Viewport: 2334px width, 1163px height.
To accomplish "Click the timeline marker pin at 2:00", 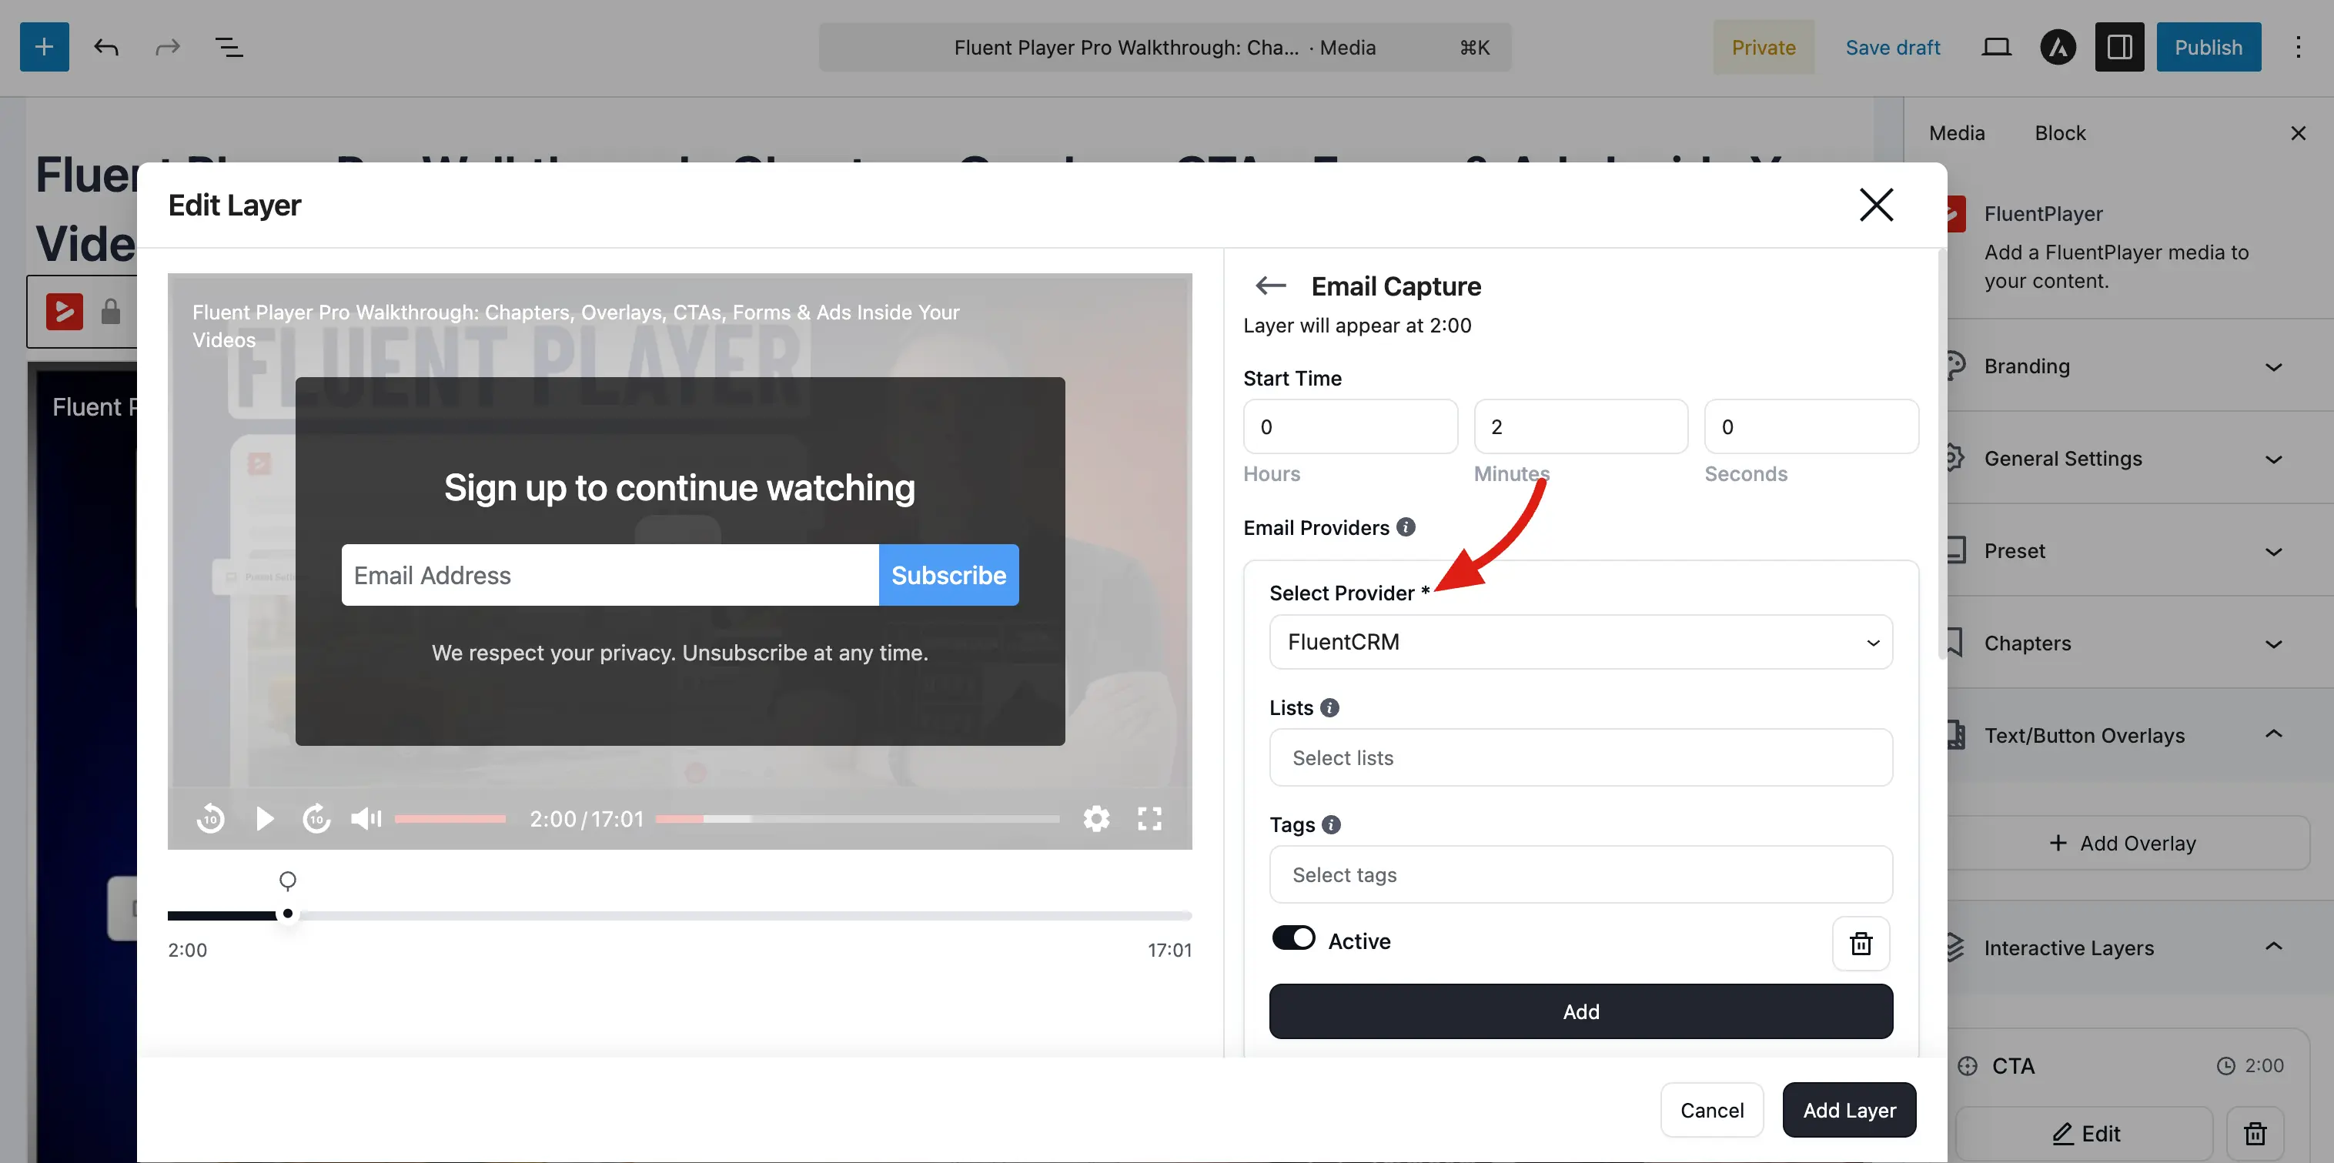I will (x=287, y=881).
